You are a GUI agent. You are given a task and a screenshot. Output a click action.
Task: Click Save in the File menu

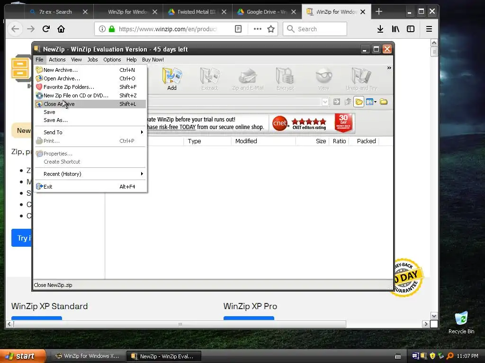[x=90, y=112]
